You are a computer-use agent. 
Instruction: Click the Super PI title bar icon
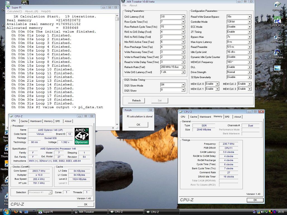[8, 7]
